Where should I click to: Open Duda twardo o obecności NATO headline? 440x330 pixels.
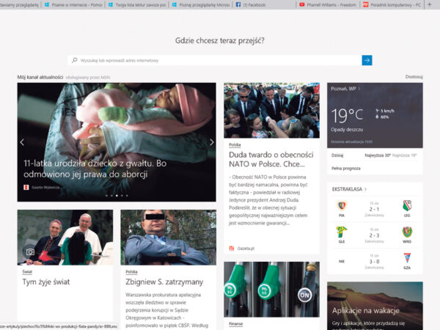(271, 160)
